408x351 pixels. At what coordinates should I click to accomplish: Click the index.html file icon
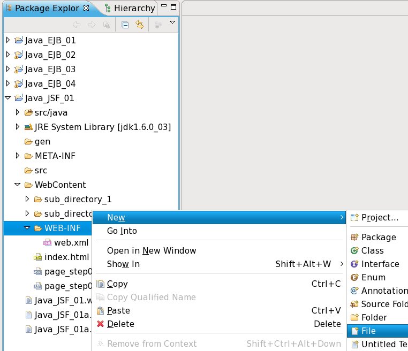(x=38, y=257)
